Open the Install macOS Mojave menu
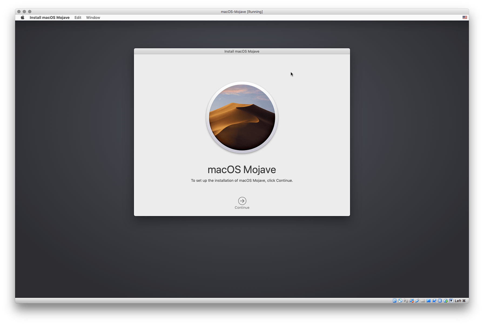Screen dimensions: 484x325 (x=49, y=18)
